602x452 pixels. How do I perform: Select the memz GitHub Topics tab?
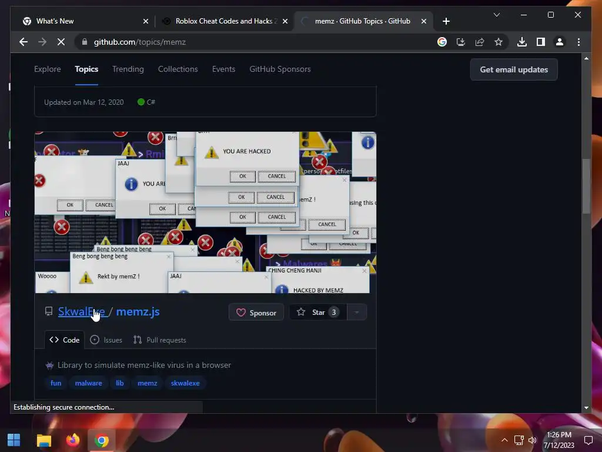tap(363, 21)
